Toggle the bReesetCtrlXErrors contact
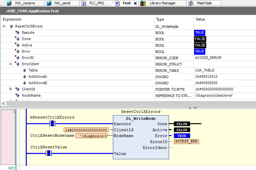The height and width of the screenshot is (170, 256). (52, 123)
